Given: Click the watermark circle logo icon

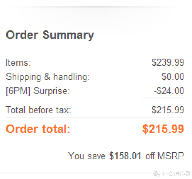Looking at the screenshot, I should click(x=156, y=173).
